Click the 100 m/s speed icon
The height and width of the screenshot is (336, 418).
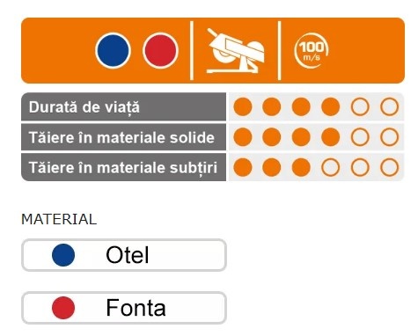tap(312, 51)
